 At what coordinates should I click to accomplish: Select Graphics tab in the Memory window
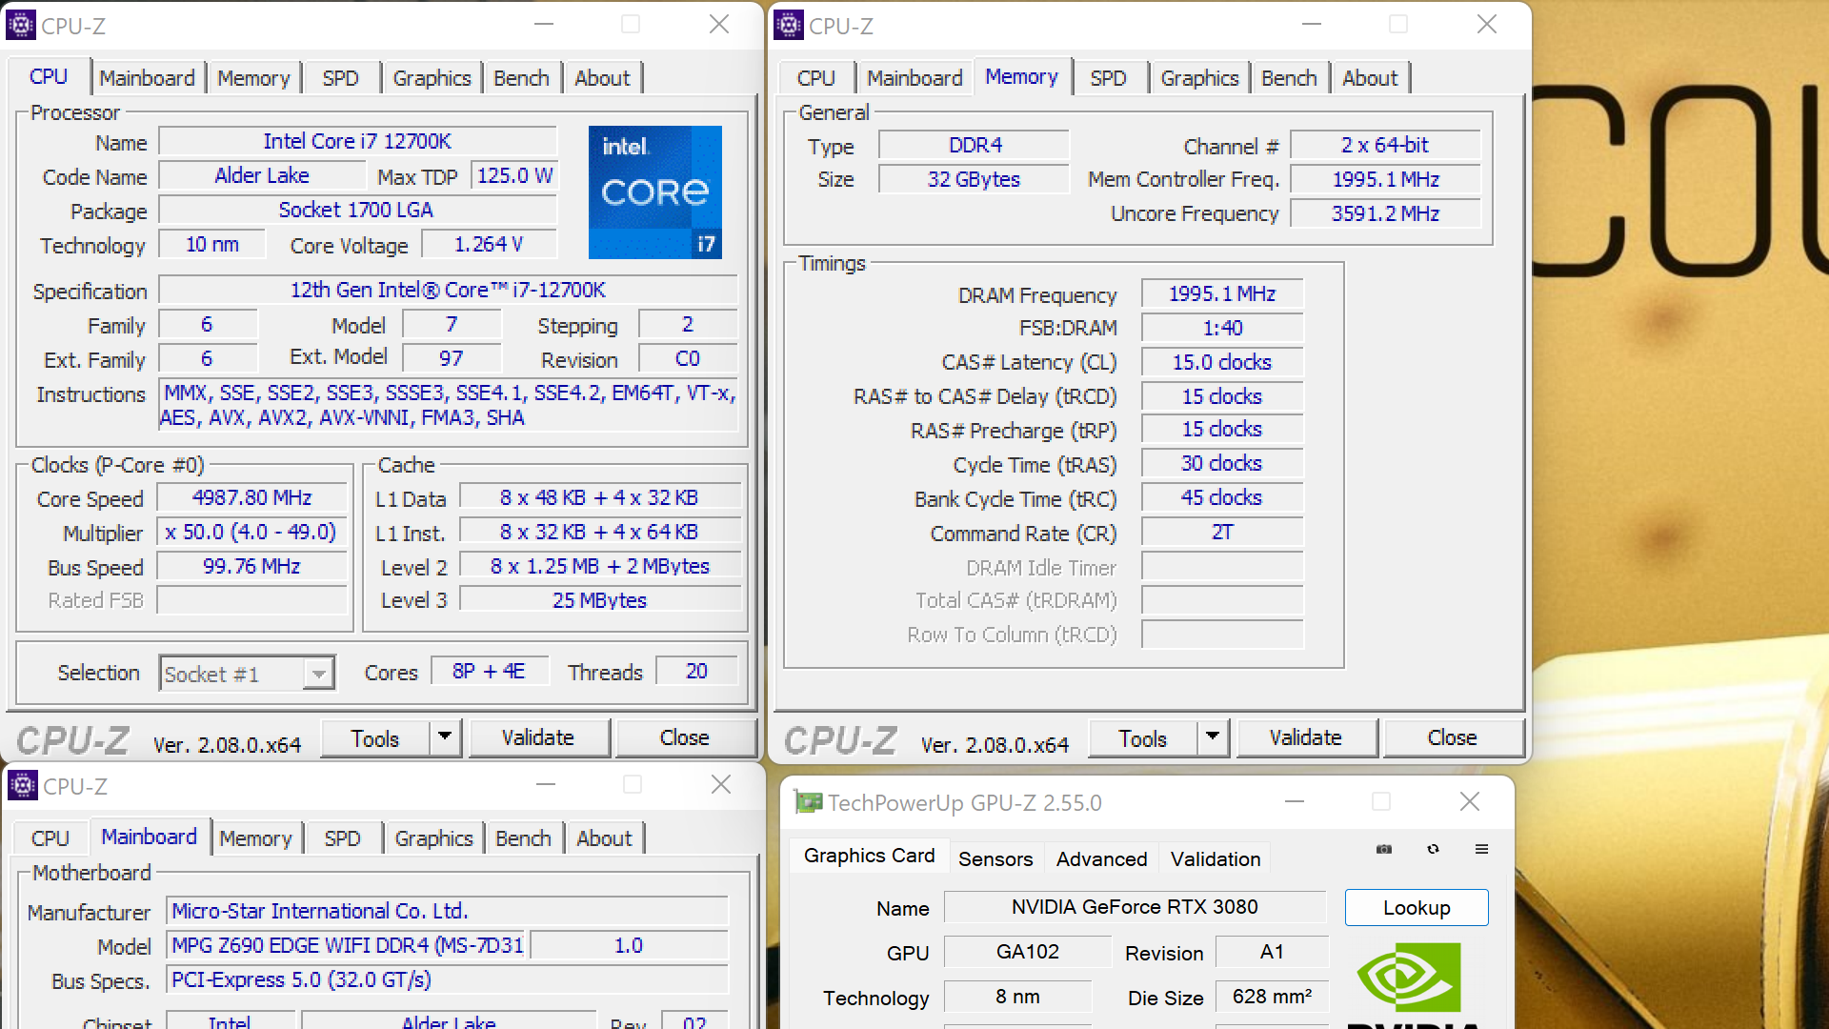1199,78
